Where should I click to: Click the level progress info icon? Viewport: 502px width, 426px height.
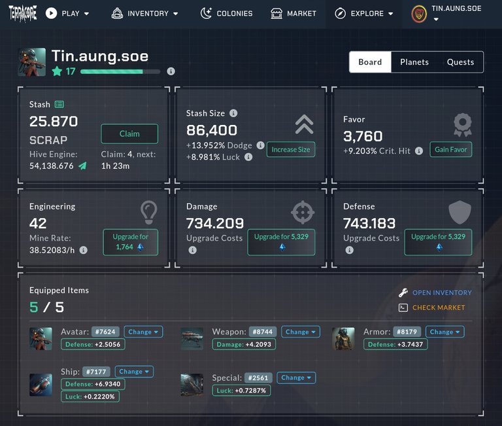[171, 71]
